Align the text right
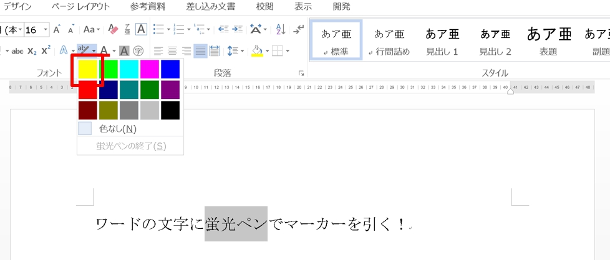This screenshot has width=610, height=260. [186, 51]
